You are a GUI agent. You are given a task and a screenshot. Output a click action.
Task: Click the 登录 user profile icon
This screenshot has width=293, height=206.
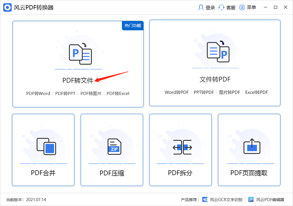[x=201, y=7]
